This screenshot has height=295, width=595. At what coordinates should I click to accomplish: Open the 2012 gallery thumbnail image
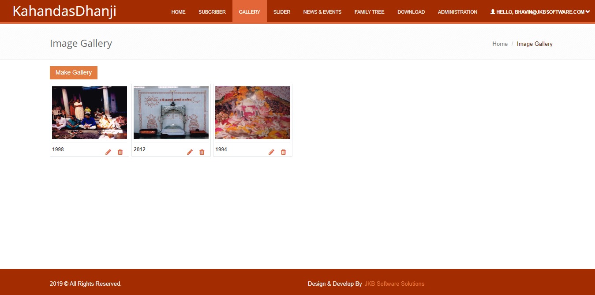tap(171, 112)
